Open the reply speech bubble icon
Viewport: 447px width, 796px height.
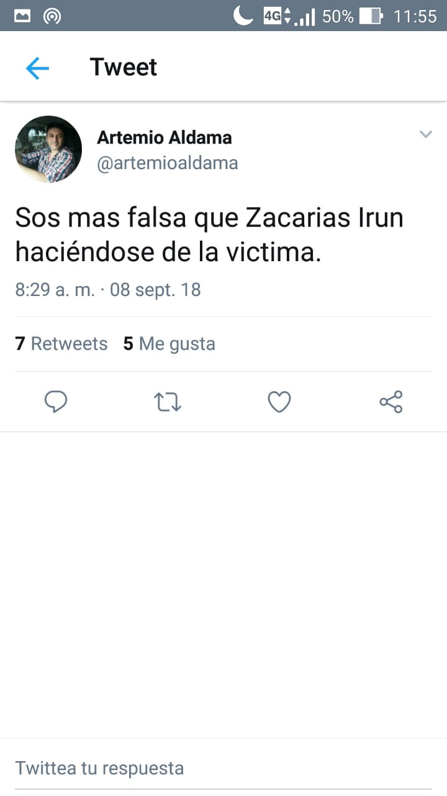coord(56,402)
